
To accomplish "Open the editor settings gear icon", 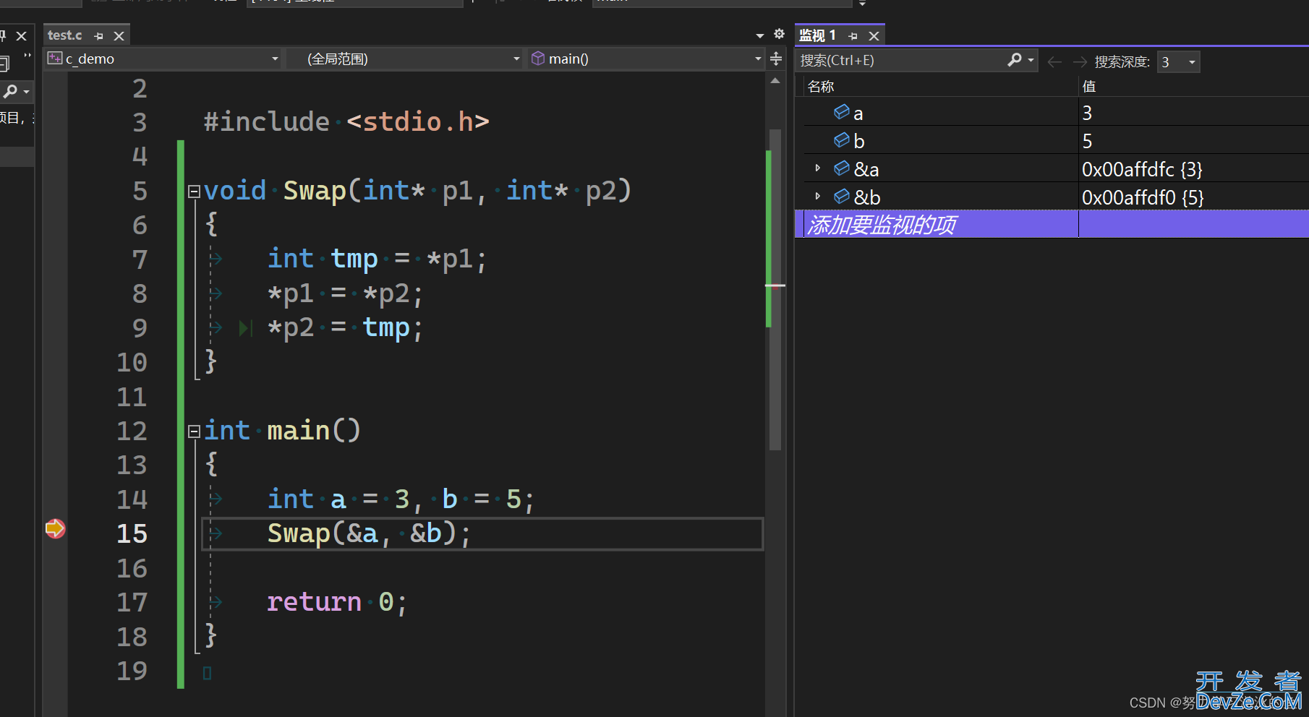I will click(779, 34).
